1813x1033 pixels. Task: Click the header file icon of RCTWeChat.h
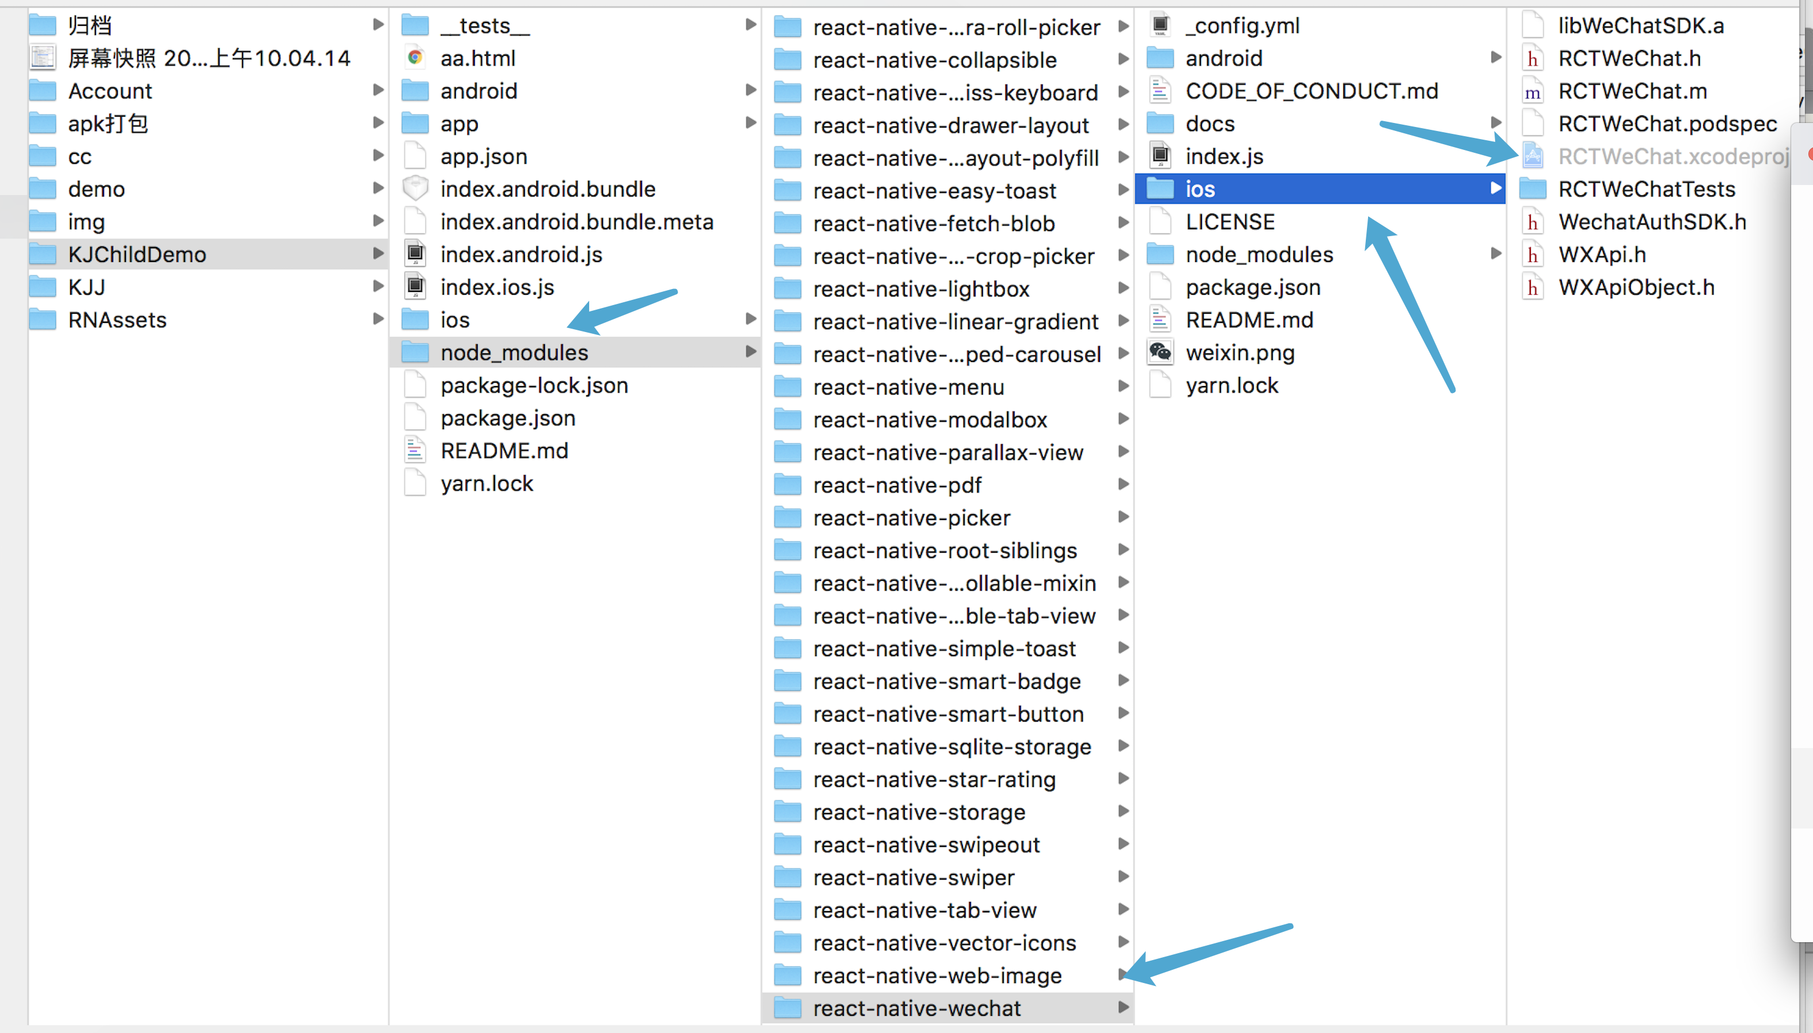[x=1532, y=58]
